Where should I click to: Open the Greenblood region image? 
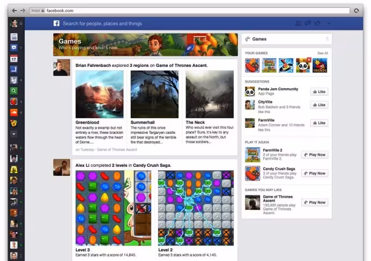click(99, 94)
